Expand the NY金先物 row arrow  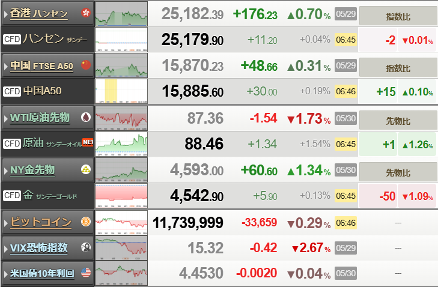pyautogui.click(x=5, y=171)
